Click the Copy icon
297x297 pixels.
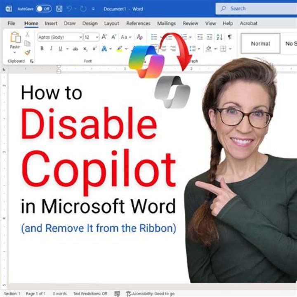(28, 43)
